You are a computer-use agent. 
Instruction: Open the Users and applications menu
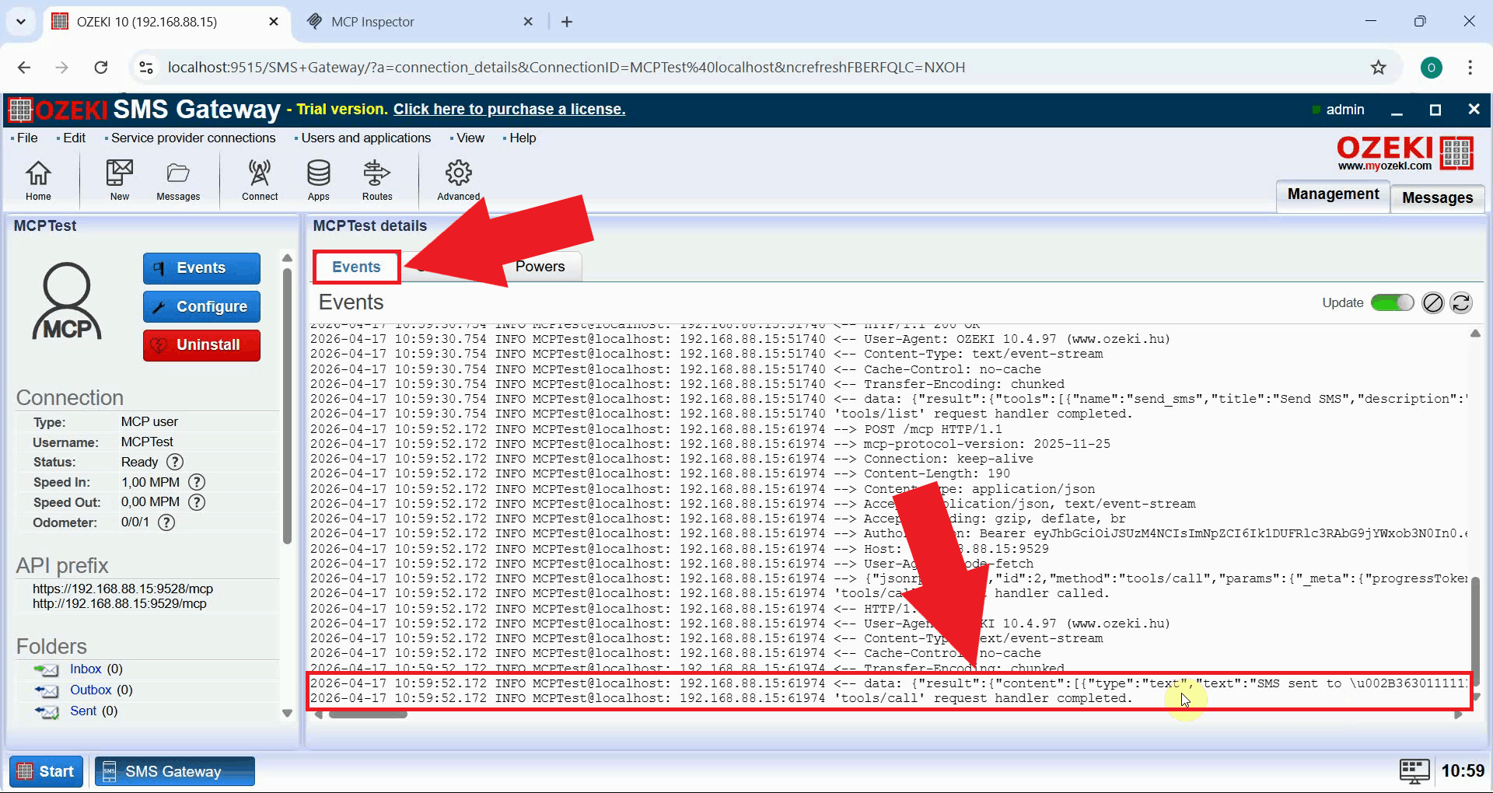point(365,138)
